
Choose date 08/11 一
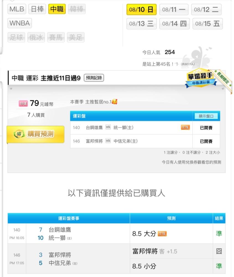click(x=174, y=9)
